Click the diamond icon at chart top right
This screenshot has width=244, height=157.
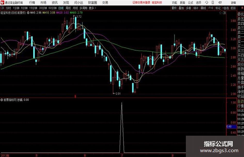click(x=220, y=13)
